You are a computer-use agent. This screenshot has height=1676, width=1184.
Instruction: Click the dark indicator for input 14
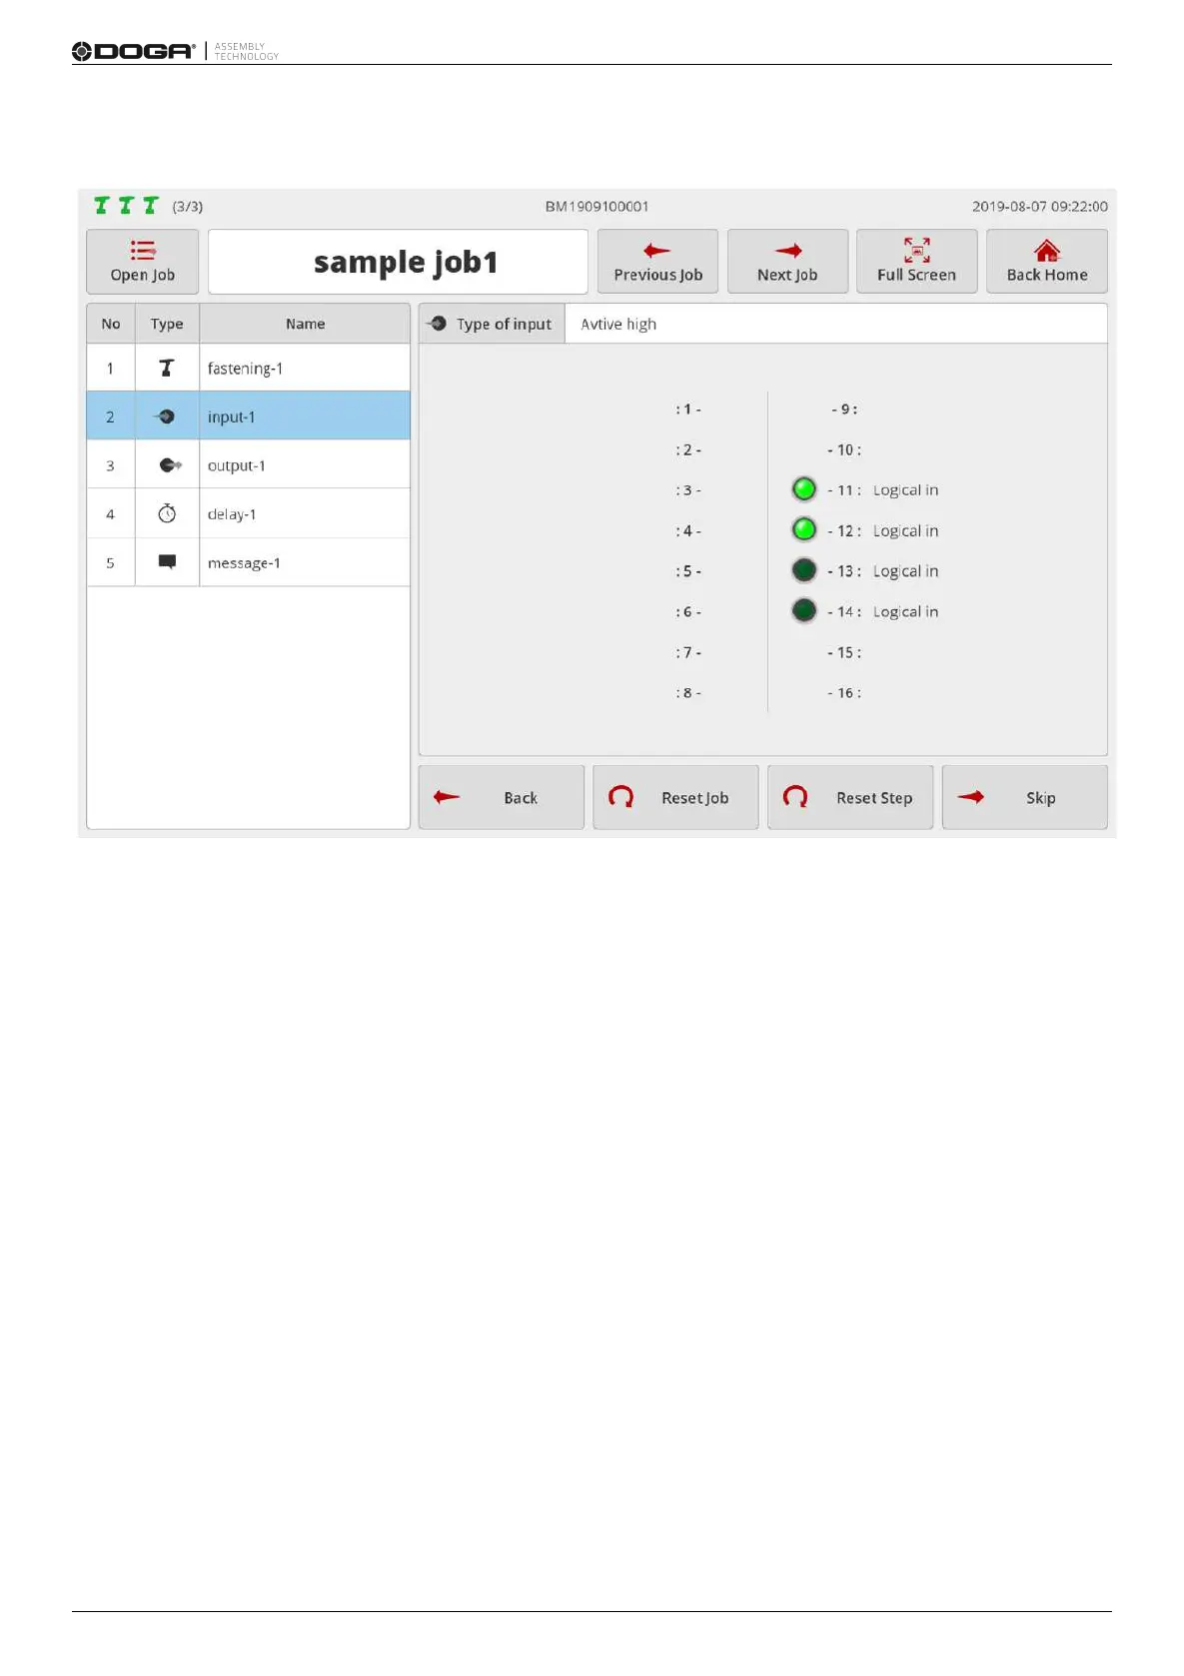click(x=804, y=610)
